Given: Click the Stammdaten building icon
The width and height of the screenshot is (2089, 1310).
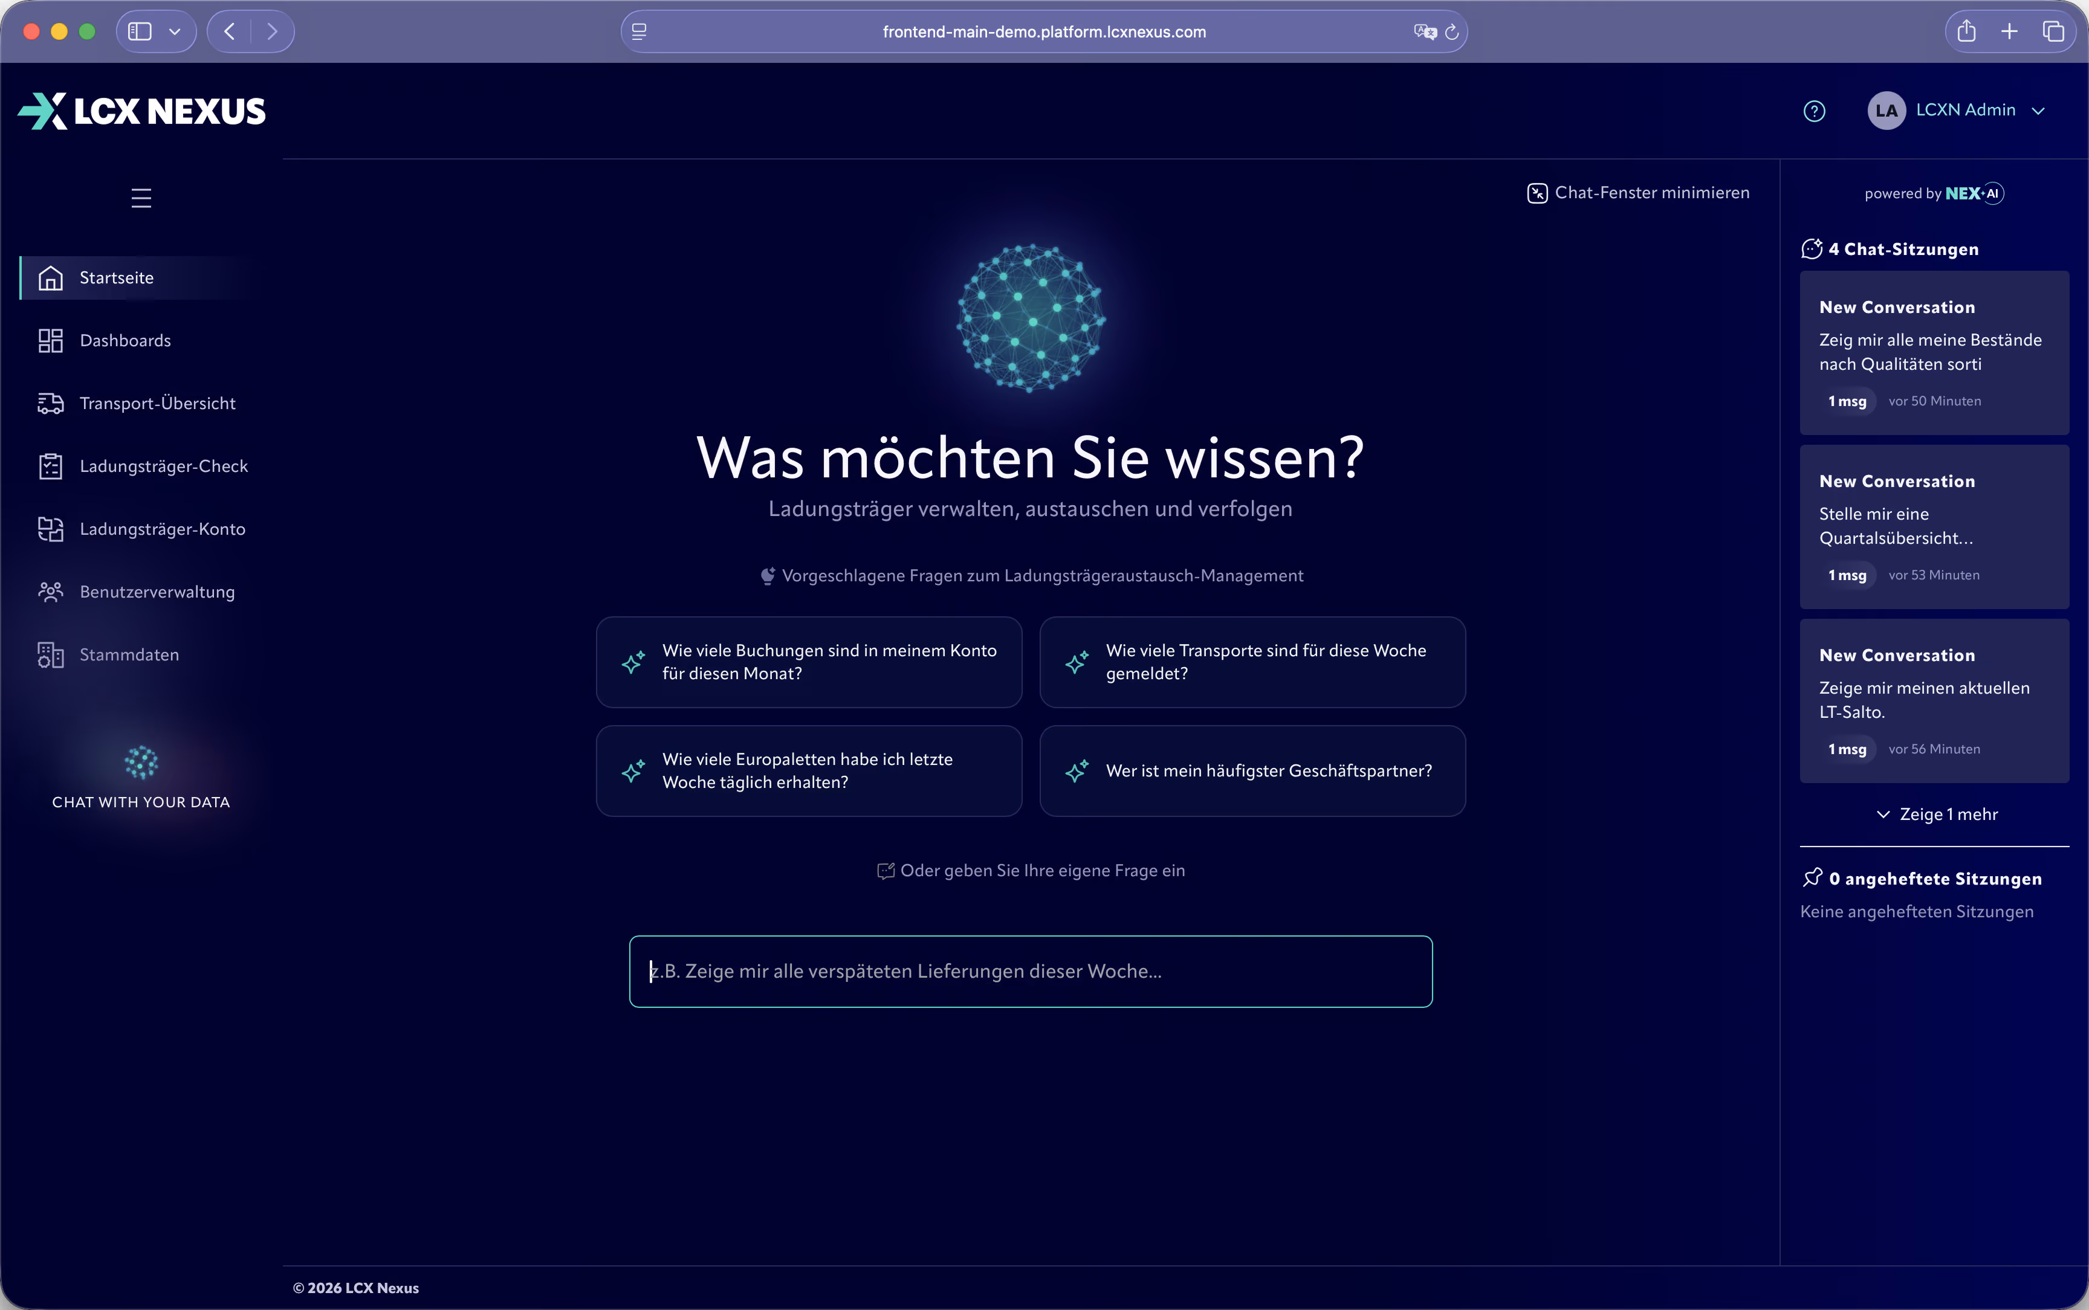Looking at the screenshot, I should pyautogui.click(x=50, y=655).
